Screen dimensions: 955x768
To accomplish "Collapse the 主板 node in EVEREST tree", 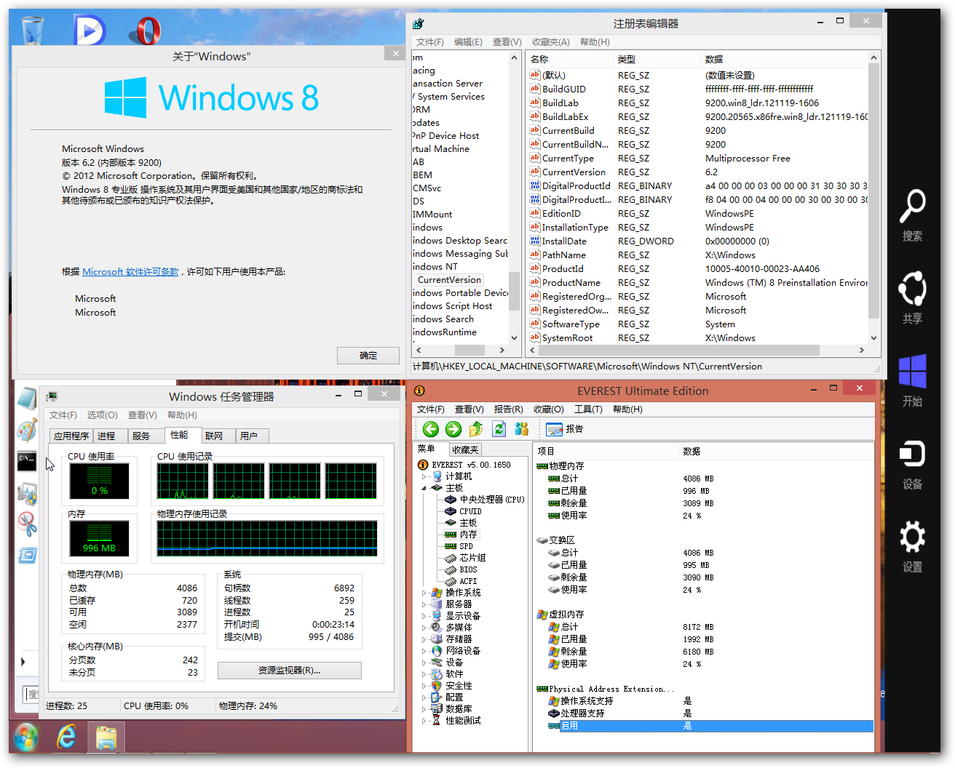I will point(424,488).
